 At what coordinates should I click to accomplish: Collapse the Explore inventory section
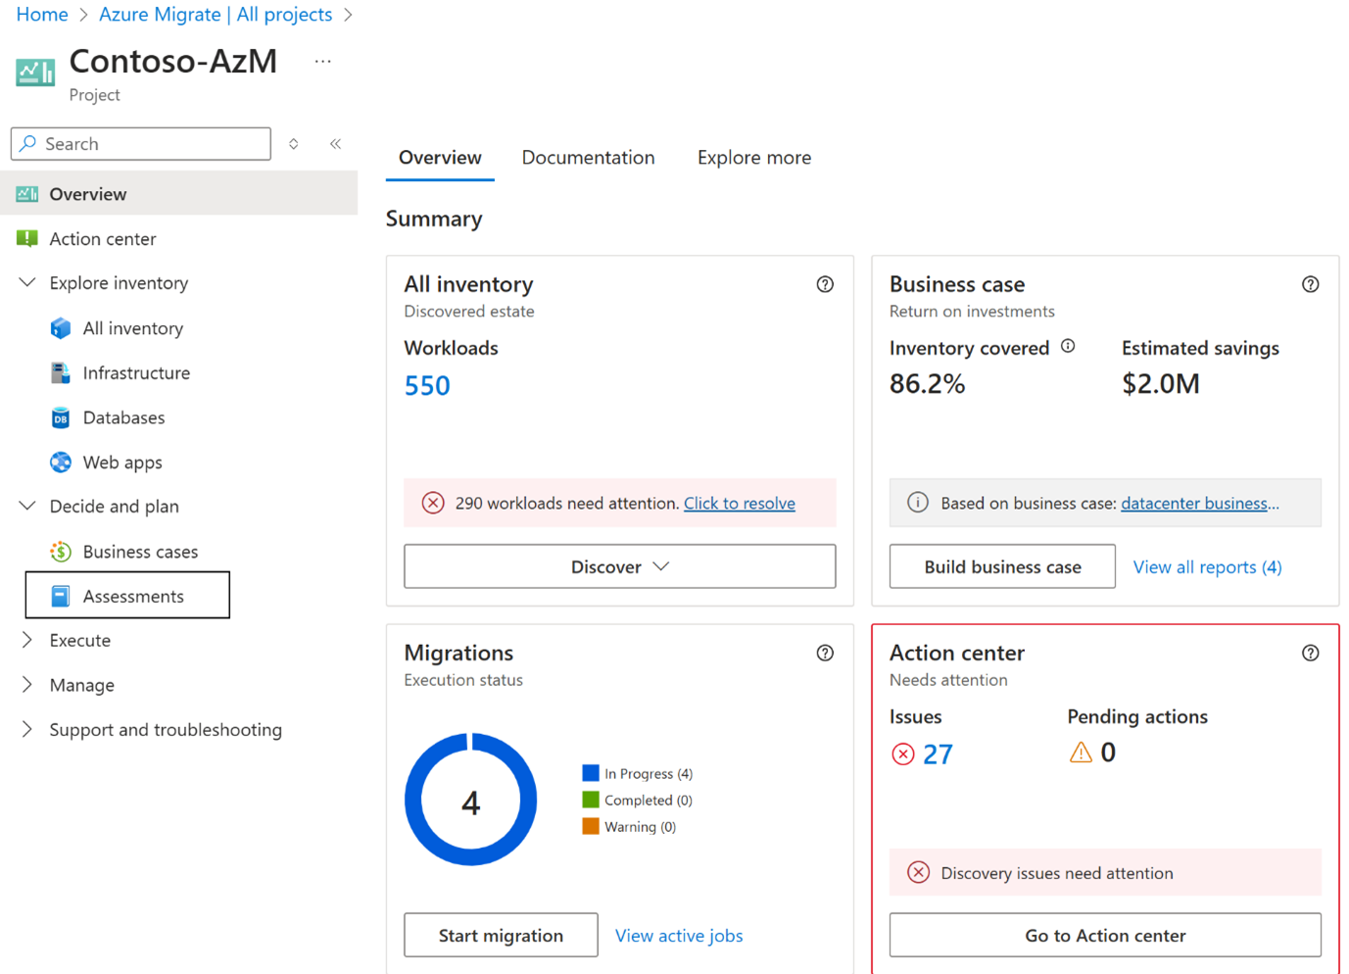coord(27,283)
